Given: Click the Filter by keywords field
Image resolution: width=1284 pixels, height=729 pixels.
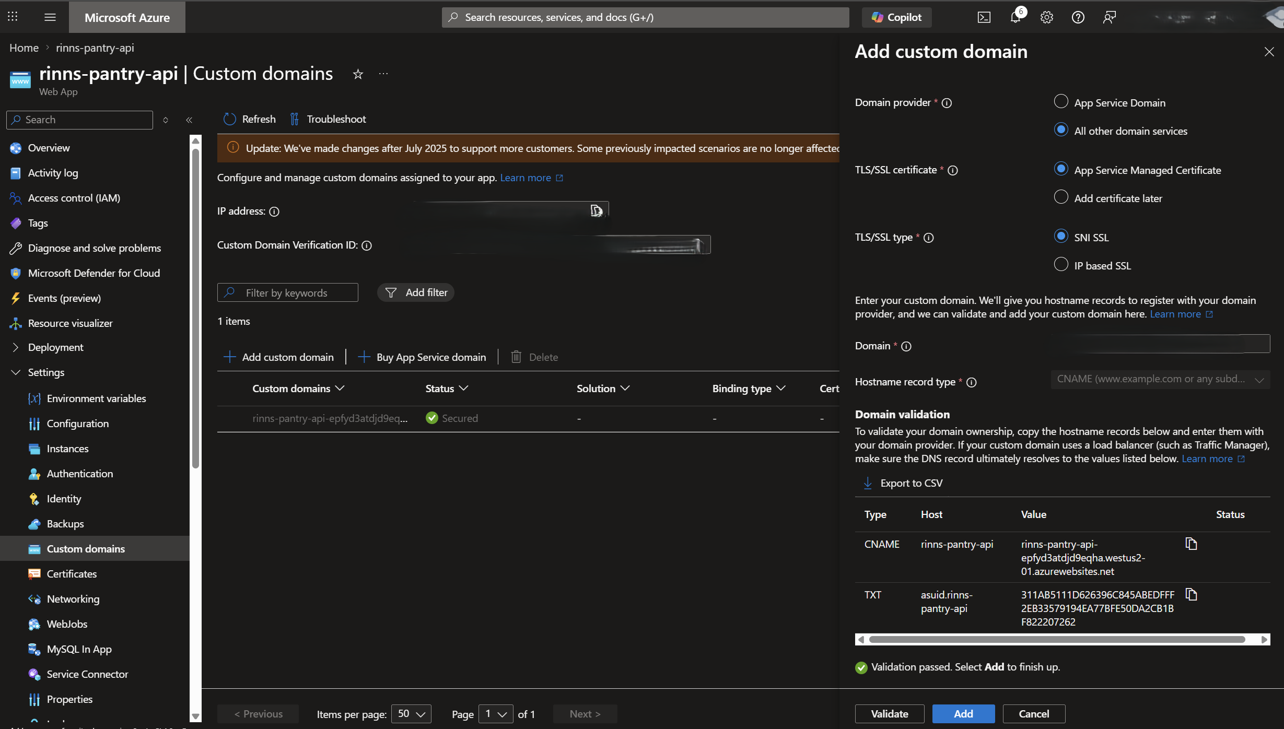Looking at the screenshot, I should (288, 292).
